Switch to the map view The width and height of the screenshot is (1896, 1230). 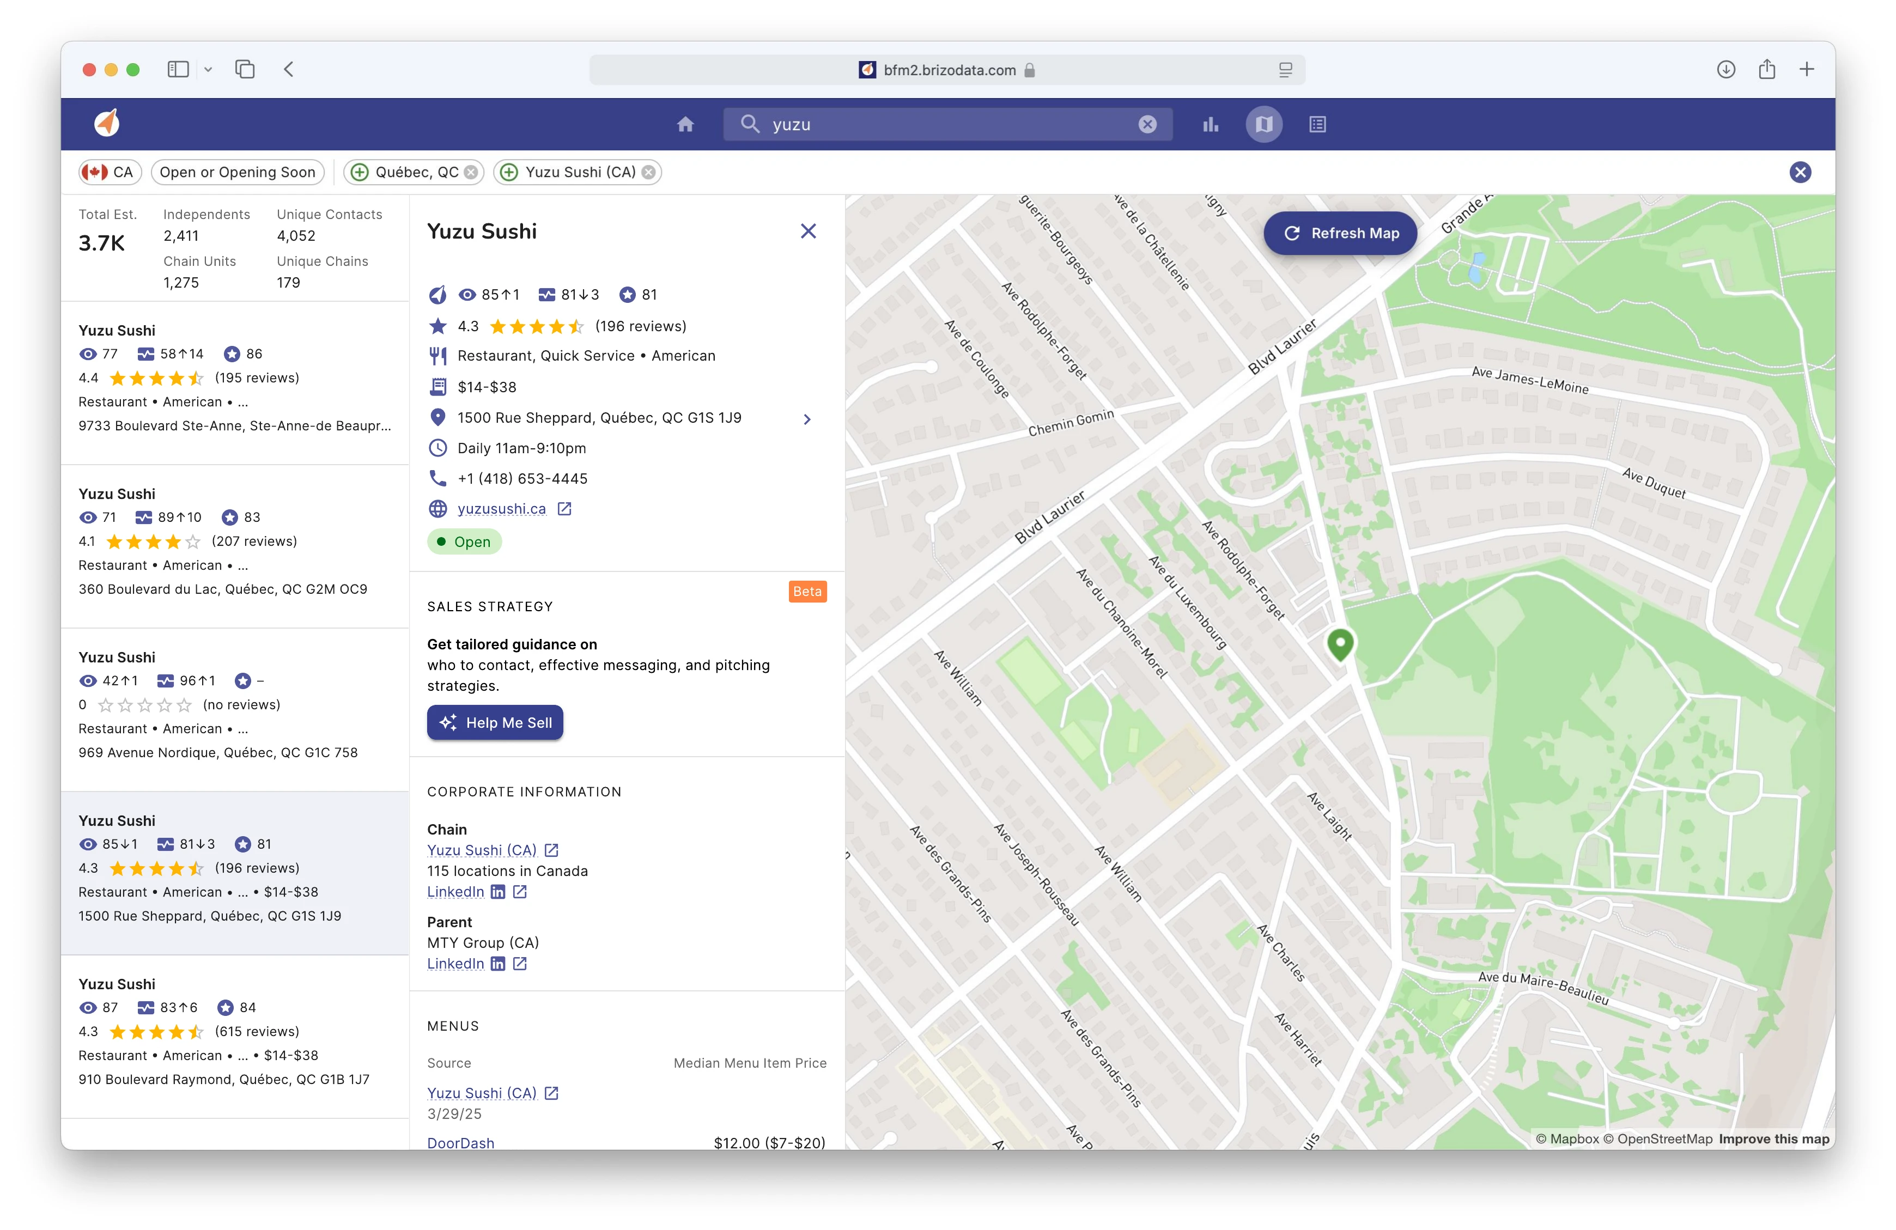click(1264, 124)
